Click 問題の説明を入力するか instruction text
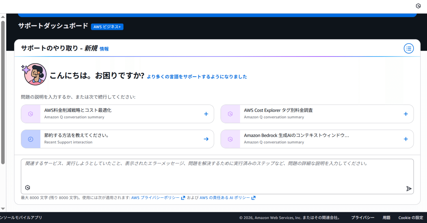The image size is (427, 223). click(x=78, y=97)
